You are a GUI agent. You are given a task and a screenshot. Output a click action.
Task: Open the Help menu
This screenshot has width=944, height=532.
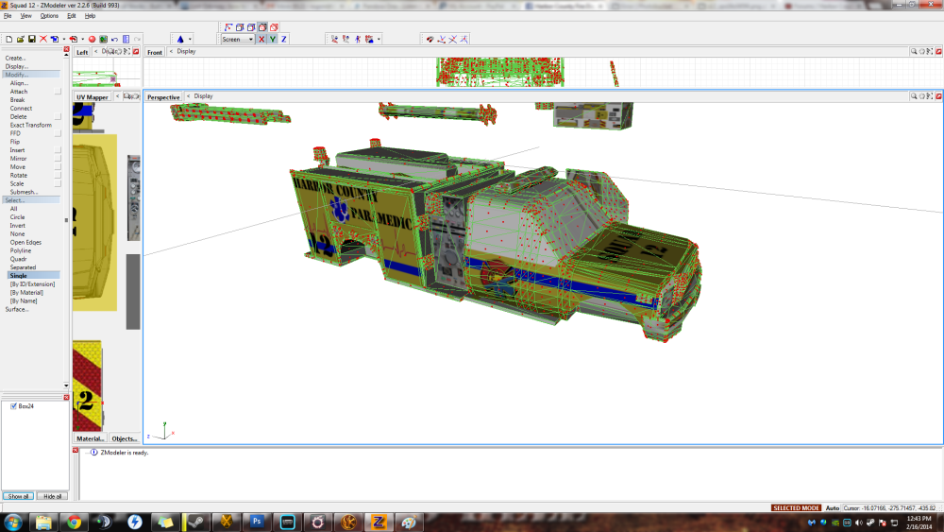point(90,16)
